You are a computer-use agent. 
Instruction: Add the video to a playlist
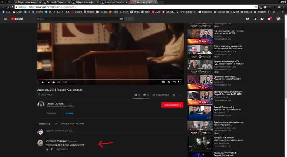(x=174, y=95)
